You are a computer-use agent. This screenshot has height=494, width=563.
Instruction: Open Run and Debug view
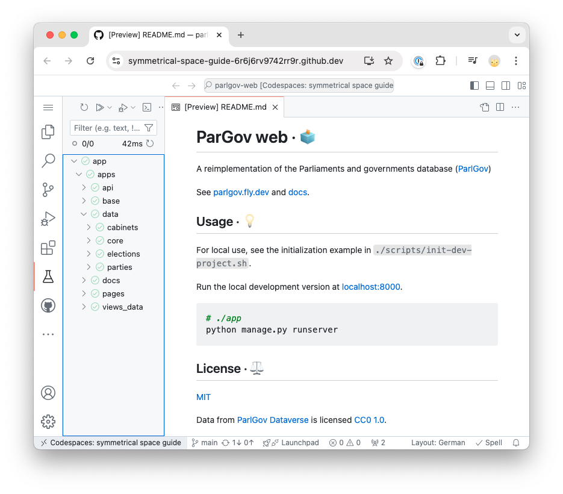(48, 219)
